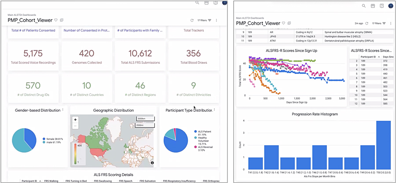This screenshot has width=396, height=183.
Task: Open # of Distinct Drug IDs value 570
Action: (x=33, y=86)
